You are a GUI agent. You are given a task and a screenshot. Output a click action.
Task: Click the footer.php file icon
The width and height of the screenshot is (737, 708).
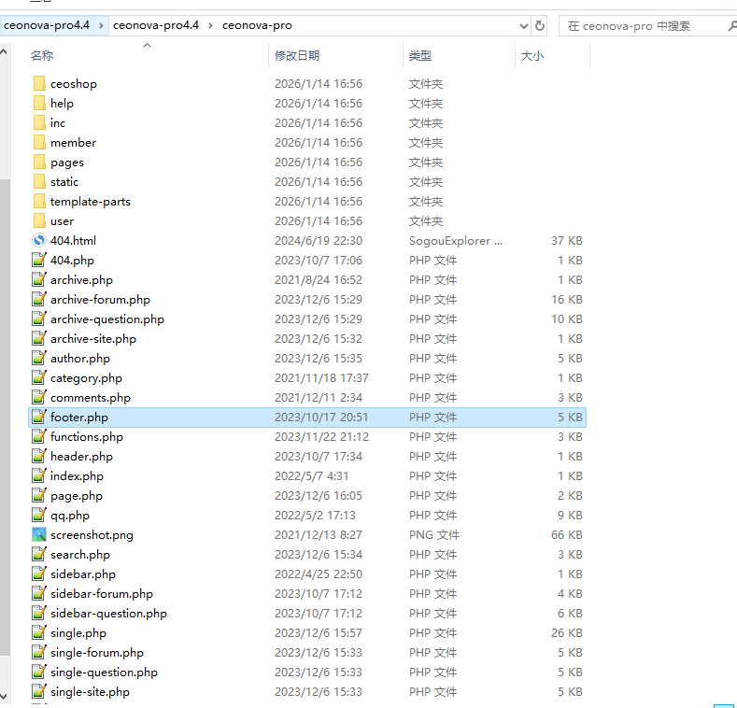click(39, 417)
